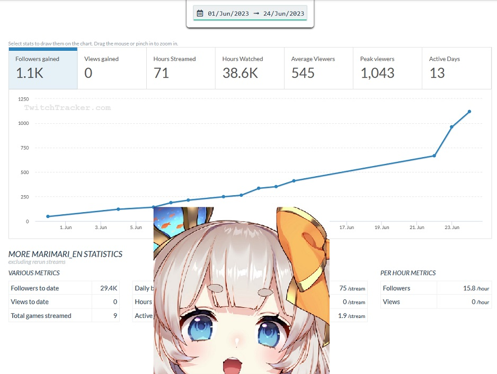Toggle the Hours Streamed stat card
497x374 pixels.
pos(181,68)
